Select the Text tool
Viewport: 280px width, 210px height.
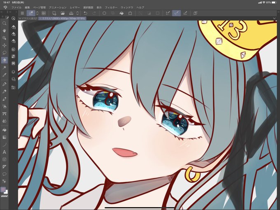[x=5, y=152]
